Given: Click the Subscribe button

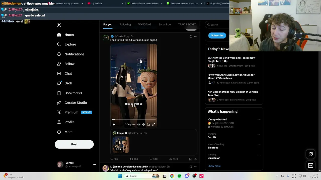Looking at the screenshot, I should (217, 35).
